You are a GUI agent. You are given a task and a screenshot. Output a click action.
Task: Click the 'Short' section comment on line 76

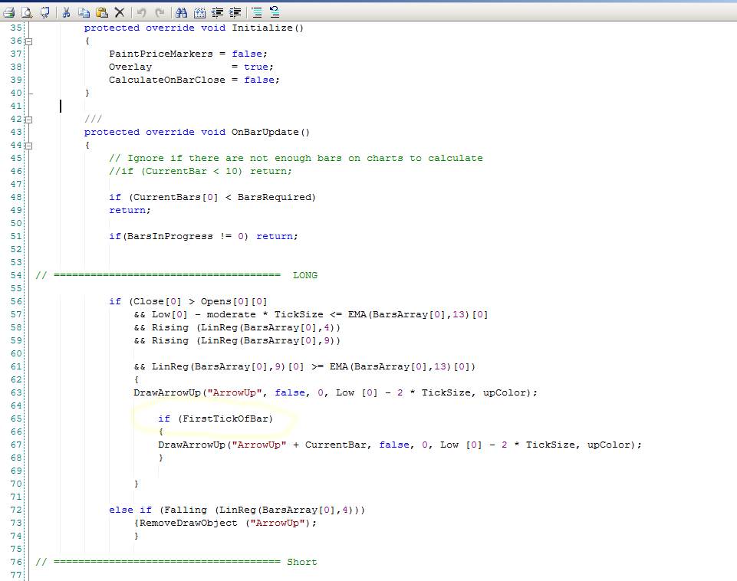[301, 562]
